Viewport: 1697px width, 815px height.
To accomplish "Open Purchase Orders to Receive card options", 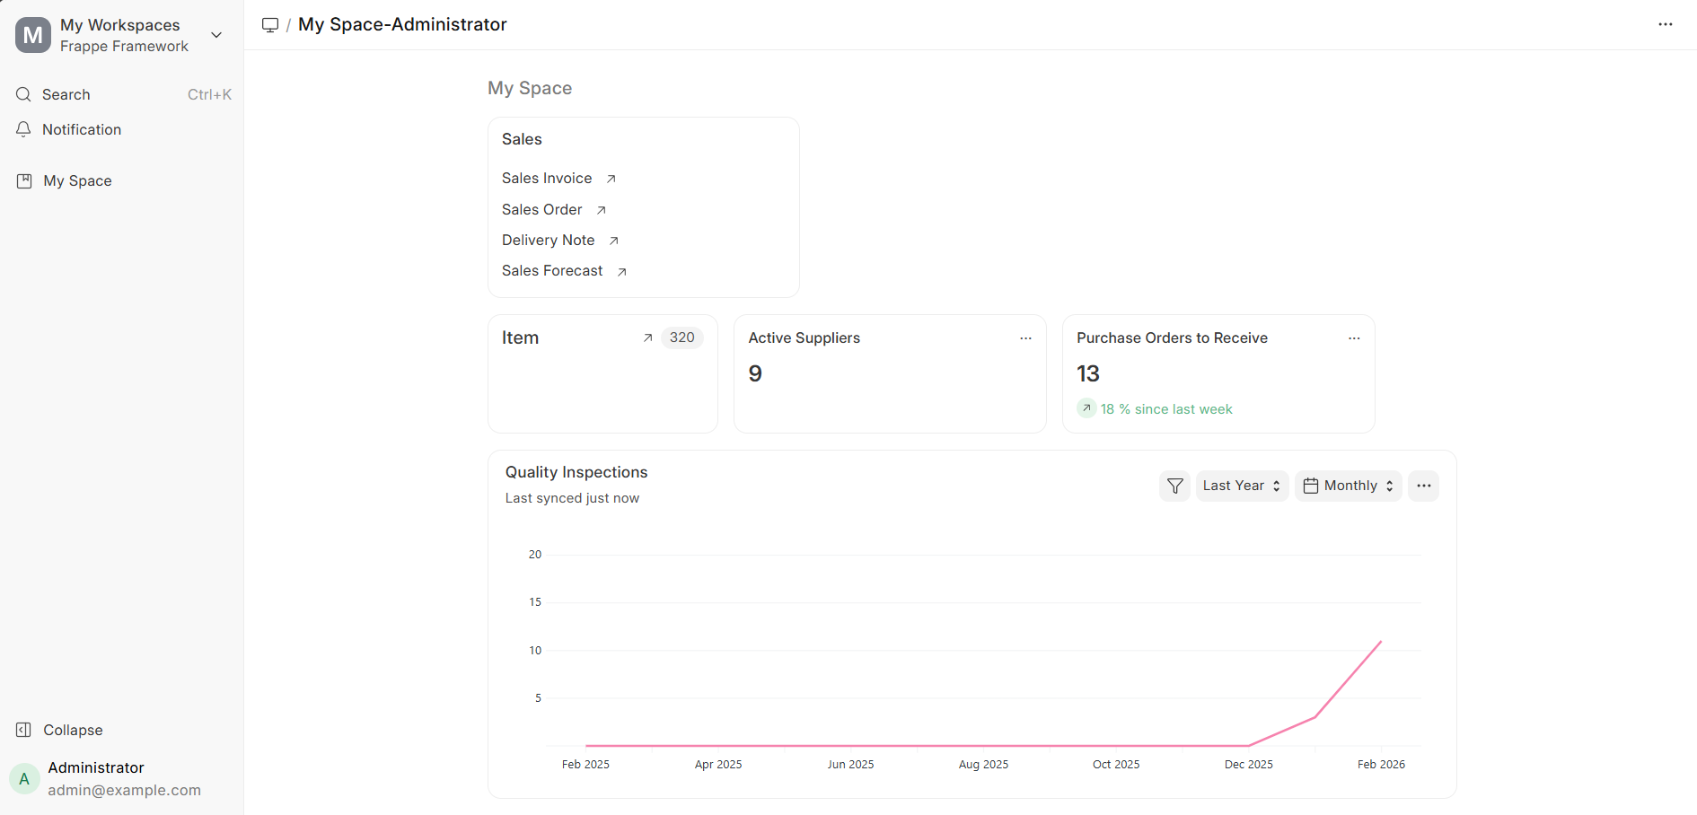I will pyautogui.click(x=1354, y=338).
